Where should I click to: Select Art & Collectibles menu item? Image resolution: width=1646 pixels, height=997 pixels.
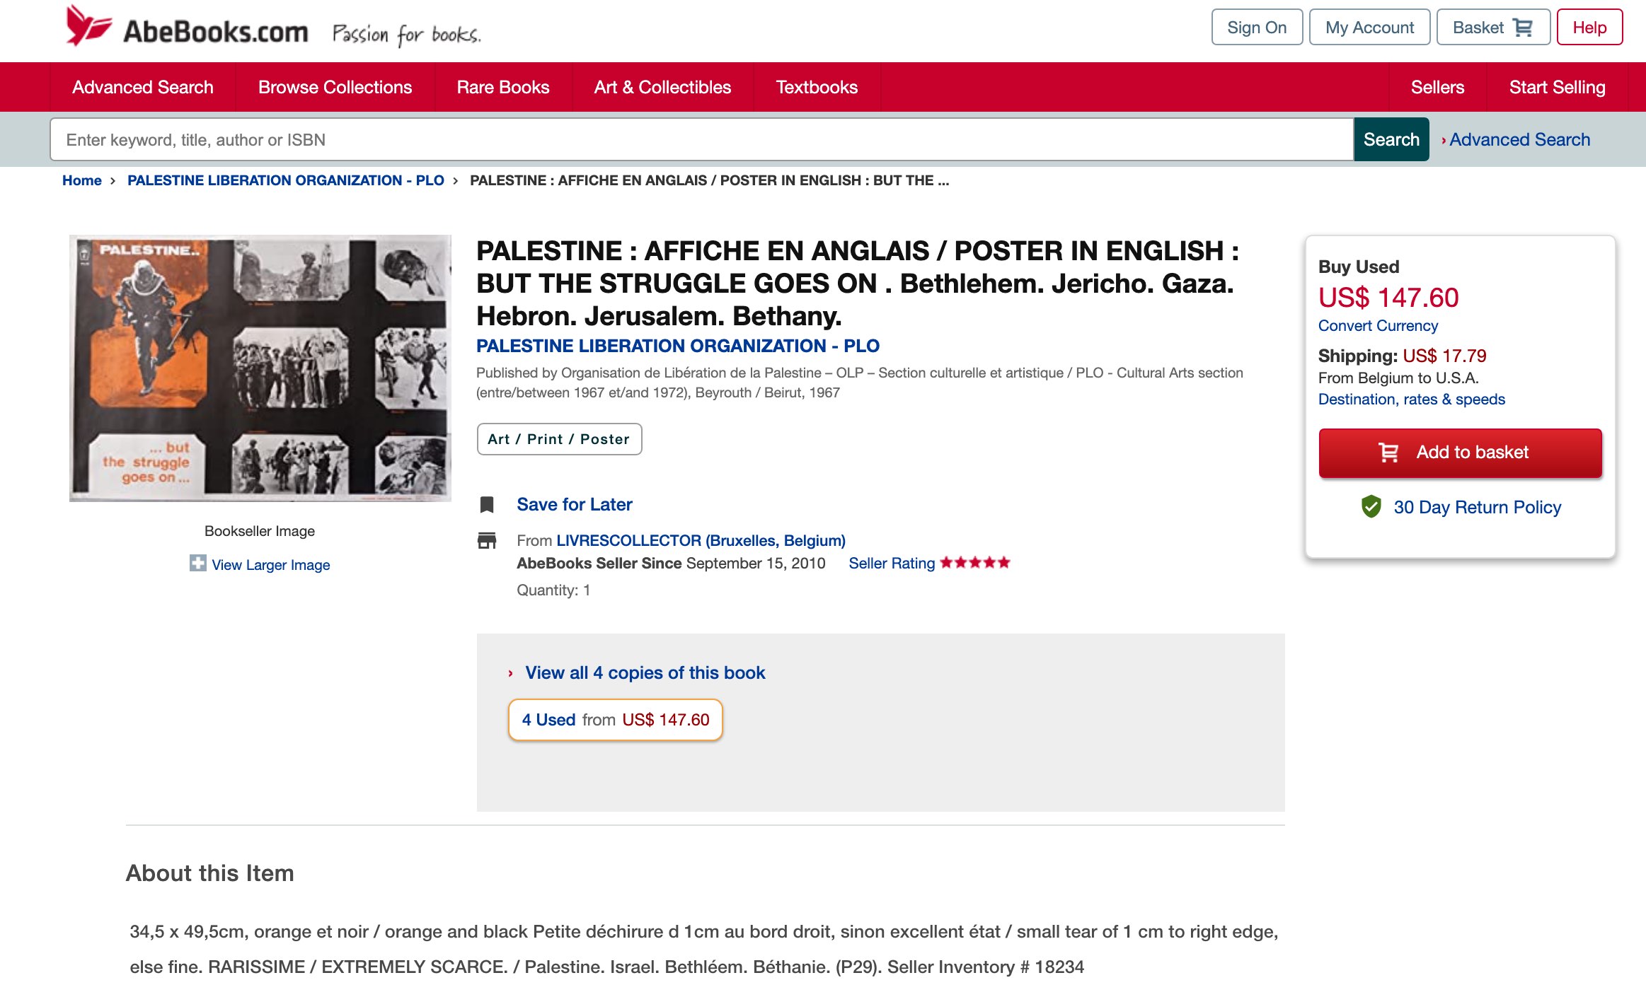662,87
